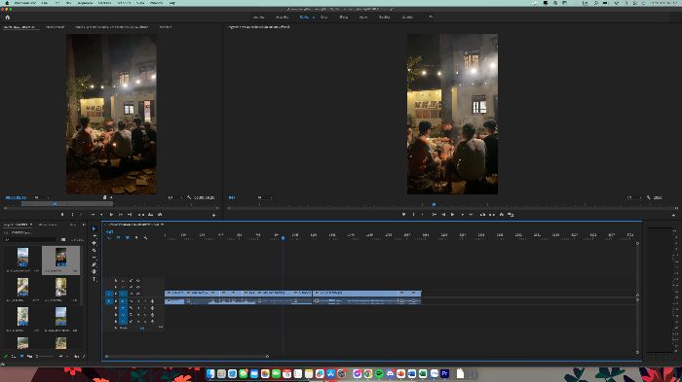This screenshot has height=382, width=682.
Task: Open Timeline Display Settings wrench
Action: pos(145,237)
